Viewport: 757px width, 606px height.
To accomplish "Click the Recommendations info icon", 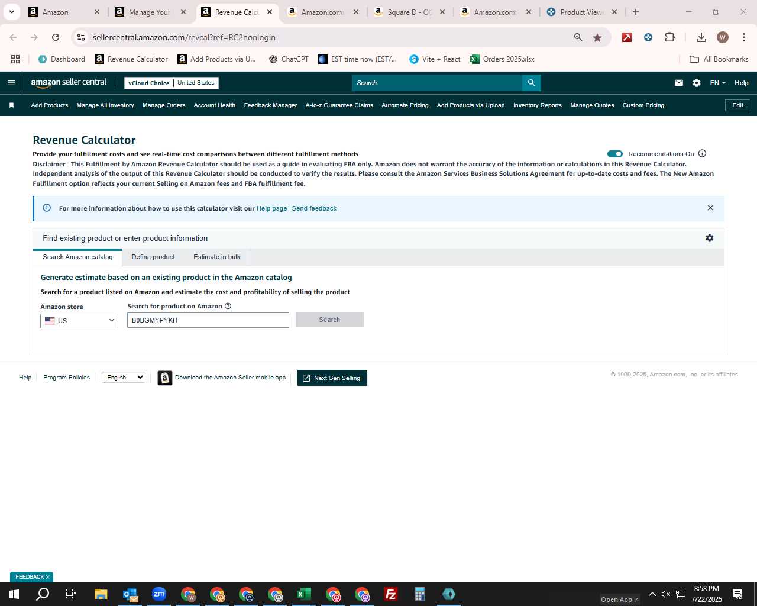I will pos(702,153).
